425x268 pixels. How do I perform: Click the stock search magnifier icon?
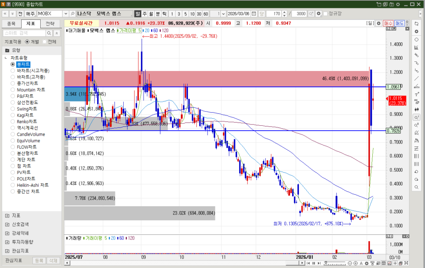point(72,14)
